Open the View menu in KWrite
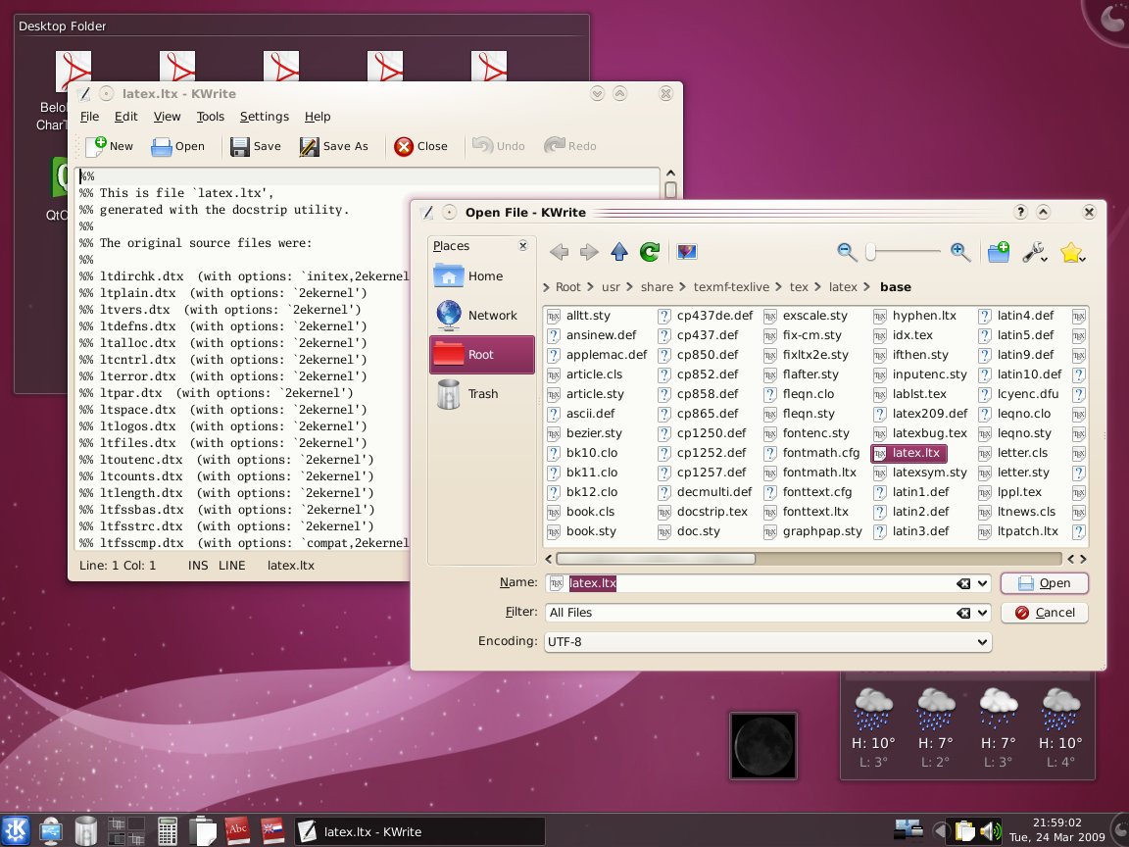This screenshot has height=847, width=1129. 167,117
